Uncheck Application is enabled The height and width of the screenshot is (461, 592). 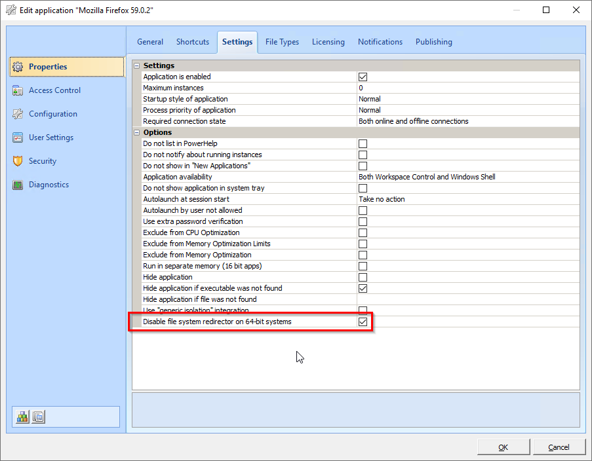click(363, 77)
